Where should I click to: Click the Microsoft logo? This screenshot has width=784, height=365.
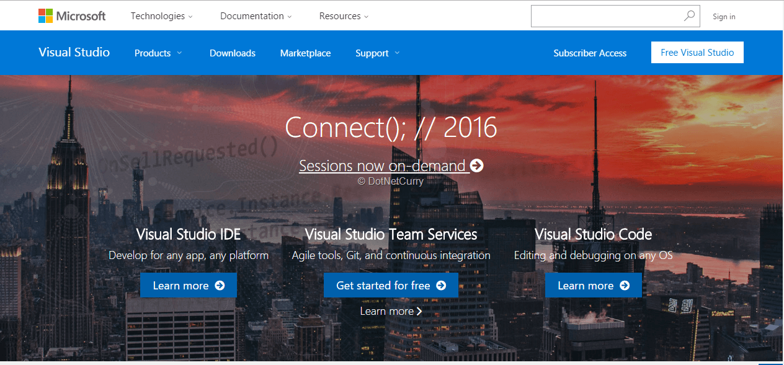[72, 16]
